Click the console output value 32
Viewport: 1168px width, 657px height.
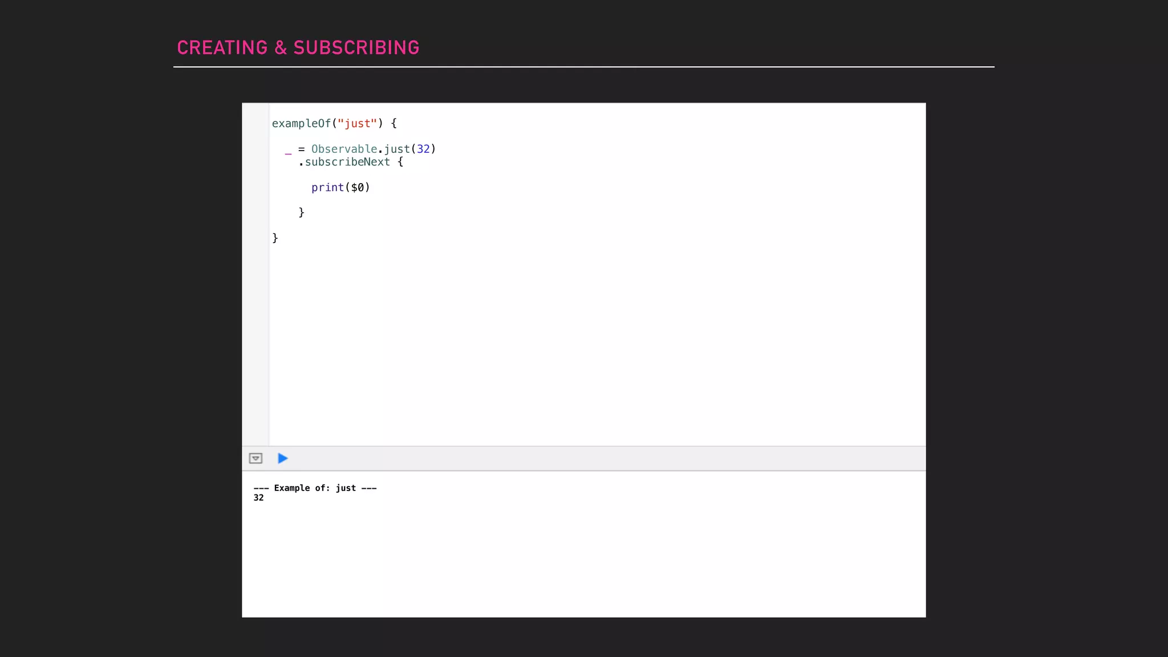point(258,498)
